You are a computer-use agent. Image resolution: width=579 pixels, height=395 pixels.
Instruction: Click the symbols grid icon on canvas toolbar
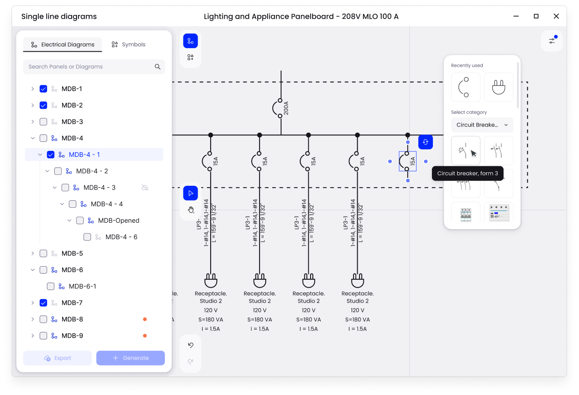tap(191, 57)
